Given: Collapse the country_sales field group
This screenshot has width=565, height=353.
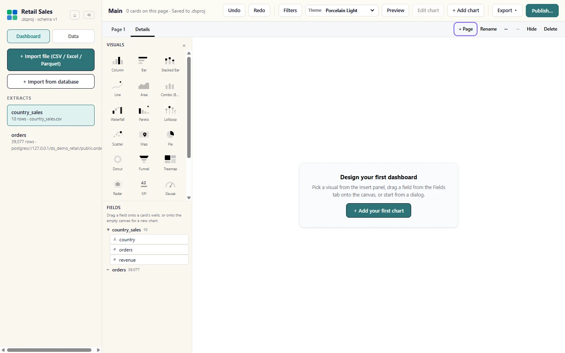Looking at the screenshot, I should click(108, 230).
